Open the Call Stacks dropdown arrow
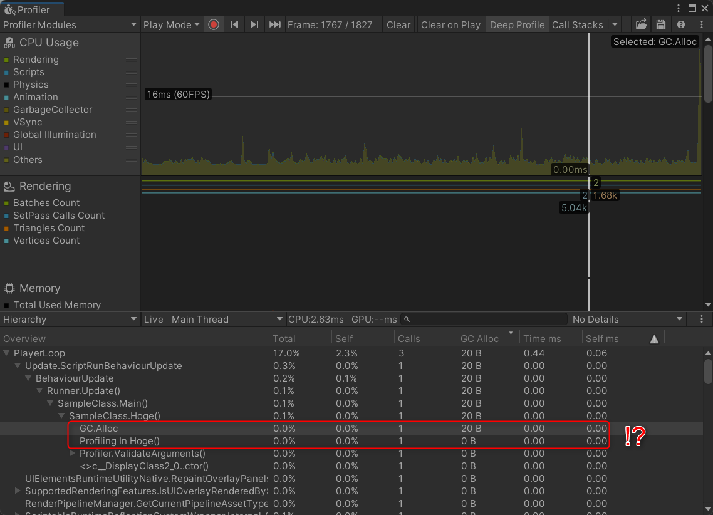Image resolution: width=713 pixels, height=515 pixels. (x=615, y=24)
